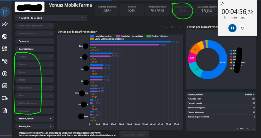Image resolution: width=261 pixels, height=138 pixels.
Task: Click the 43.847 purple bar in chart
Action: tap(124, 45)
